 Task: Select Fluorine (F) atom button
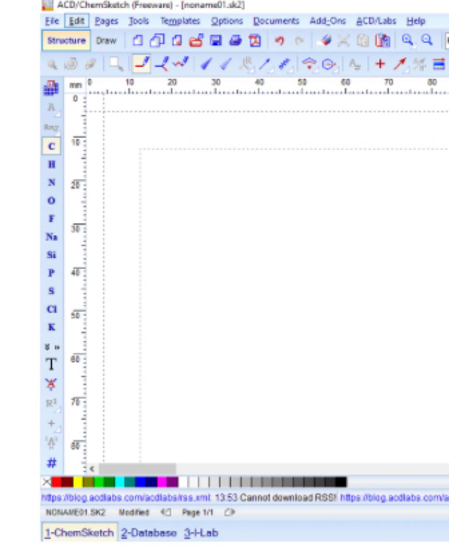[x=51, y=219]
